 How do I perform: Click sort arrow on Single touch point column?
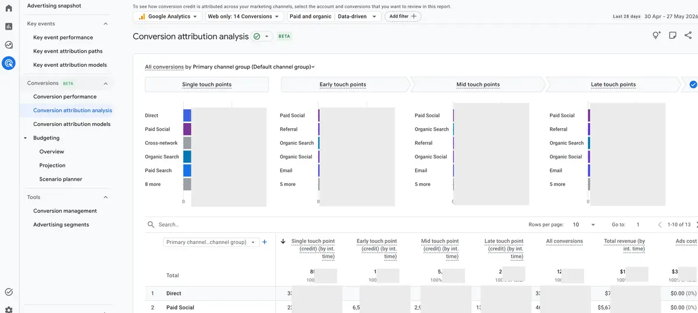click(x=283, y=242)
